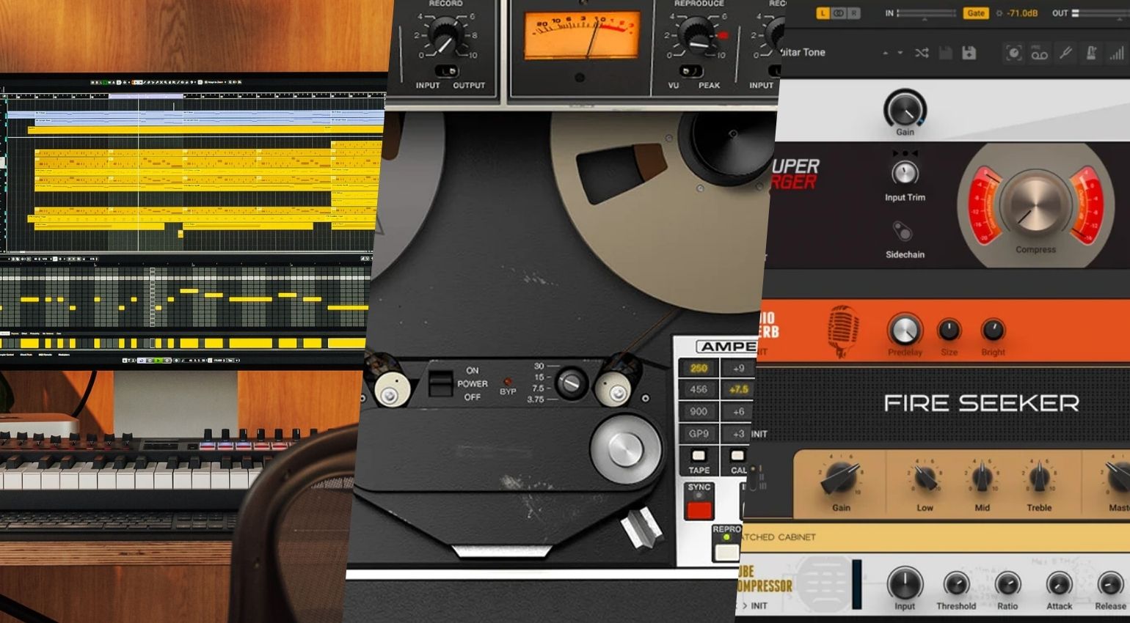Click the reverb Size knob
Image resolution: width=1130 pixels, height=623 pixels.
(x=949, y=330)
